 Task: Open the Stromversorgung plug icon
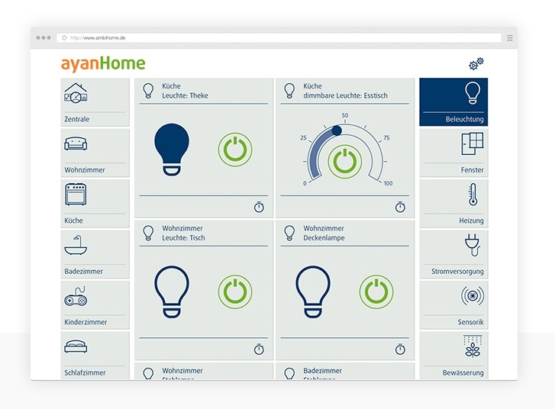473,245
